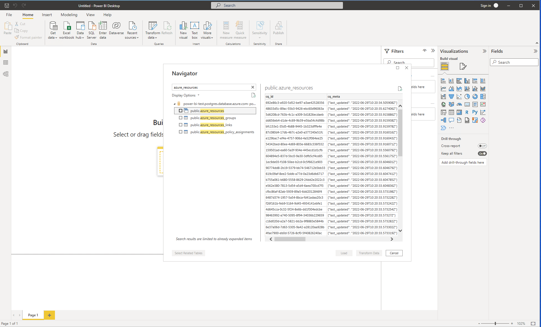
Task: Open the Modeling ribbon tab
Action: click(69, 15)
